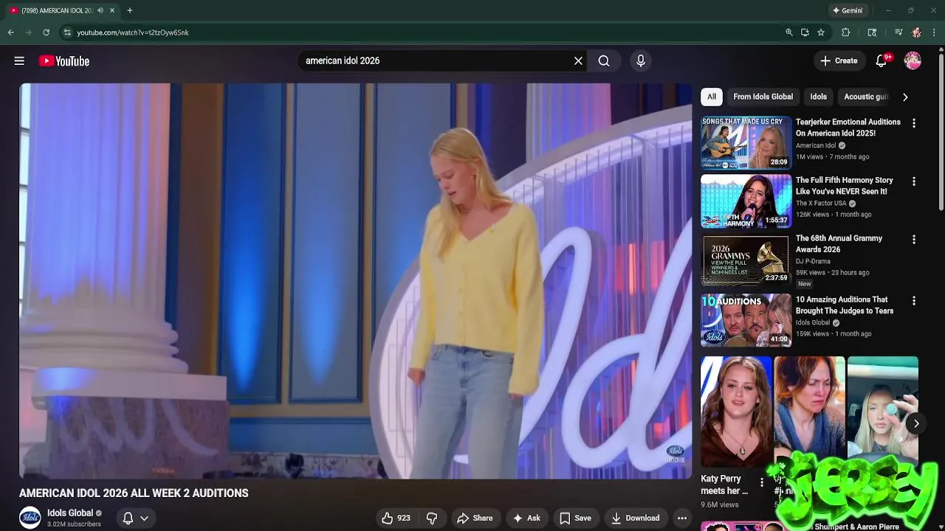
Task: Toggle channel notification bell setting
Action: [128, 518]
